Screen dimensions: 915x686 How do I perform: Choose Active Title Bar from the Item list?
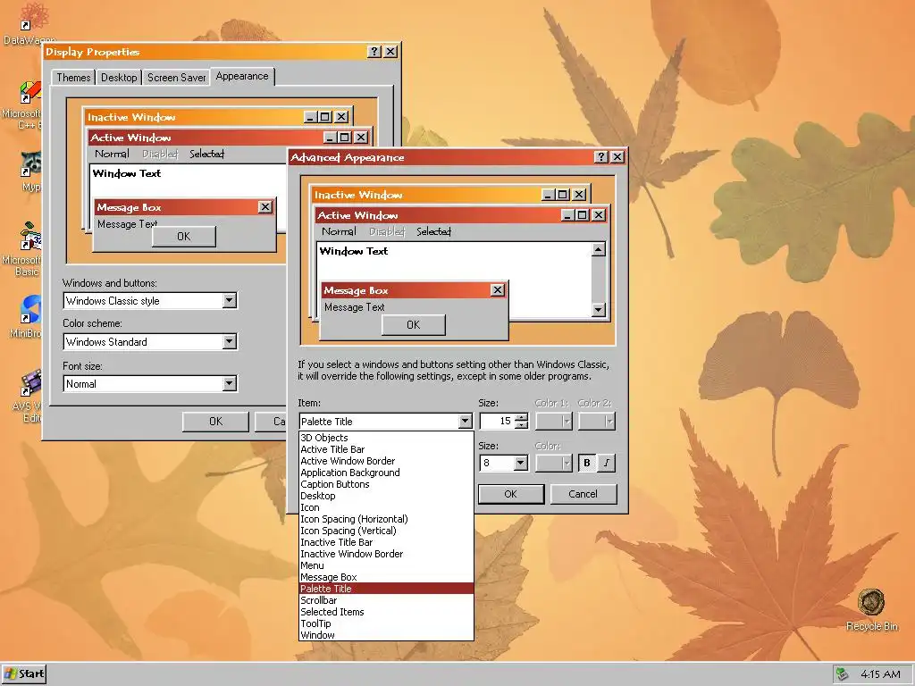tap(386, 449)
